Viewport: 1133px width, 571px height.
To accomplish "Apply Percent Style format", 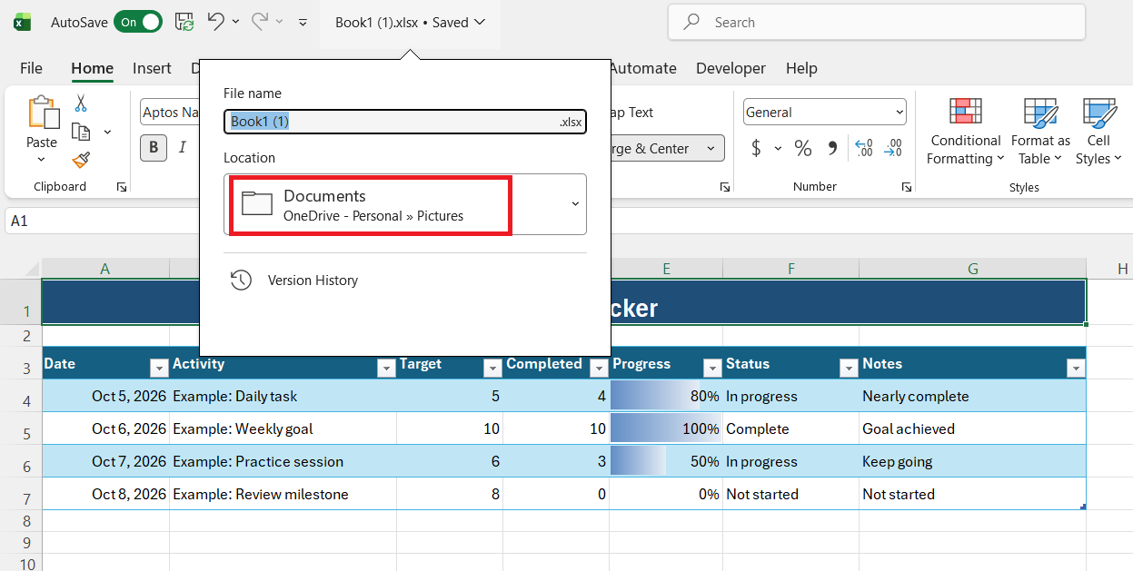I will click(803, 148).
